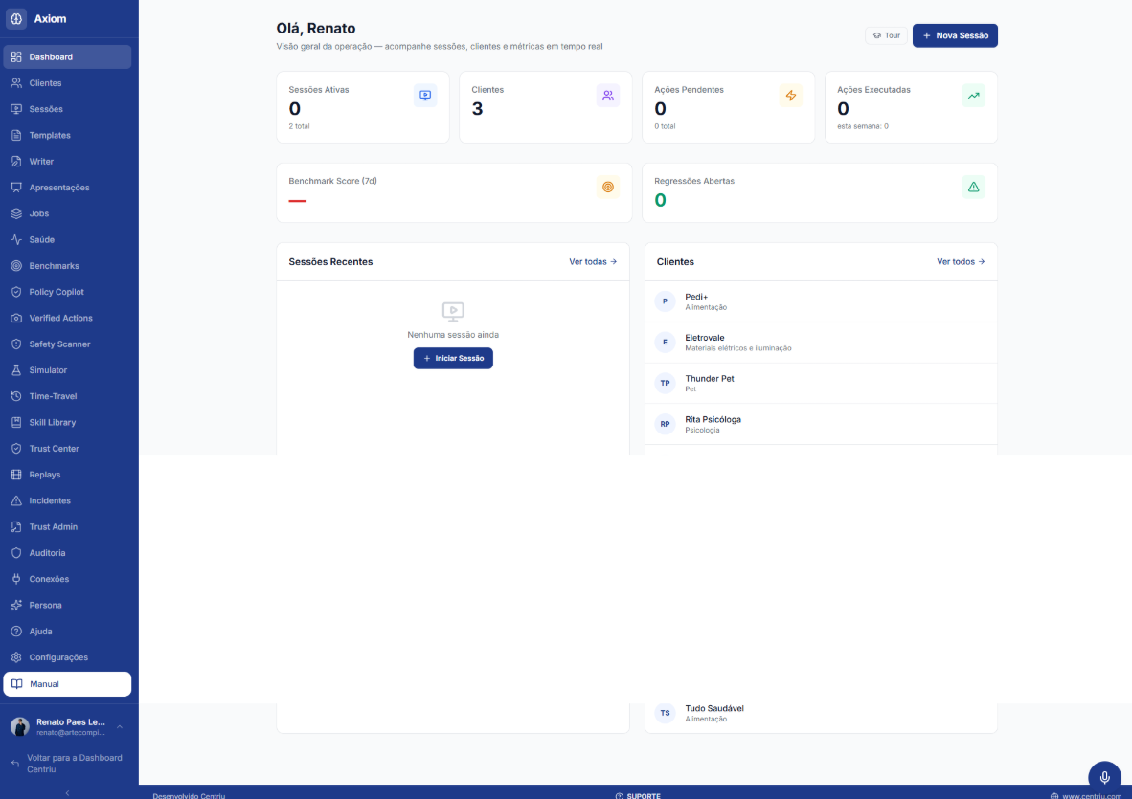Click SUPORTE in the footer

coord(638,795)
